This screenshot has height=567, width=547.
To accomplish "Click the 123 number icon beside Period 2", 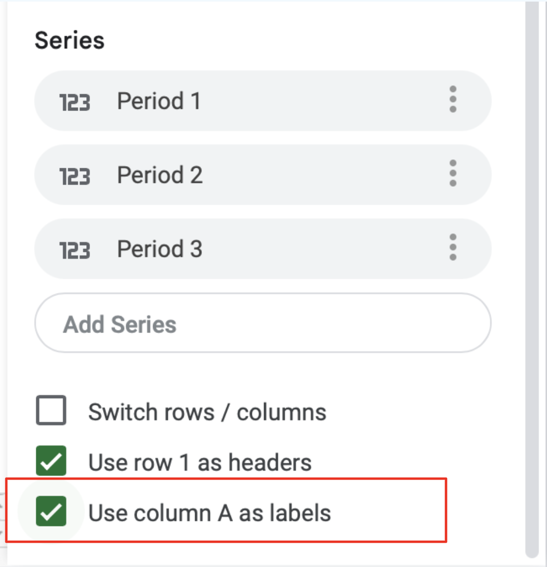I will tap(74, 175).
